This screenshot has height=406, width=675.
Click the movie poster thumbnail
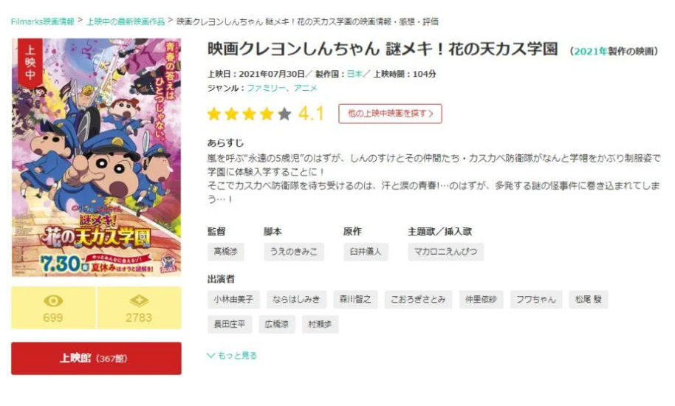[x=97, y=157]
